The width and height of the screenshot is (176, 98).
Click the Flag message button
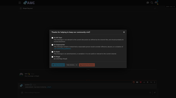(x=58, y=65)
